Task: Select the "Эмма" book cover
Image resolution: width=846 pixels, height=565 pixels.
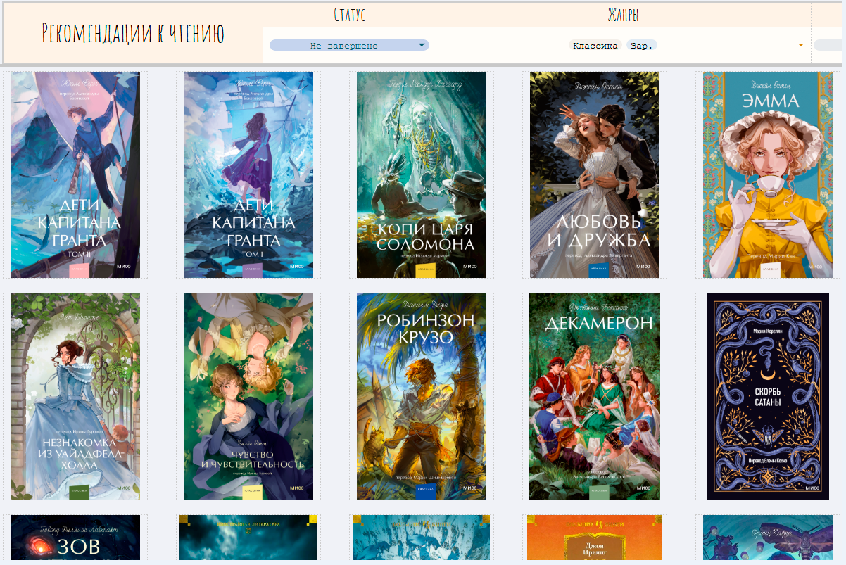Action: tap(768, 175)
